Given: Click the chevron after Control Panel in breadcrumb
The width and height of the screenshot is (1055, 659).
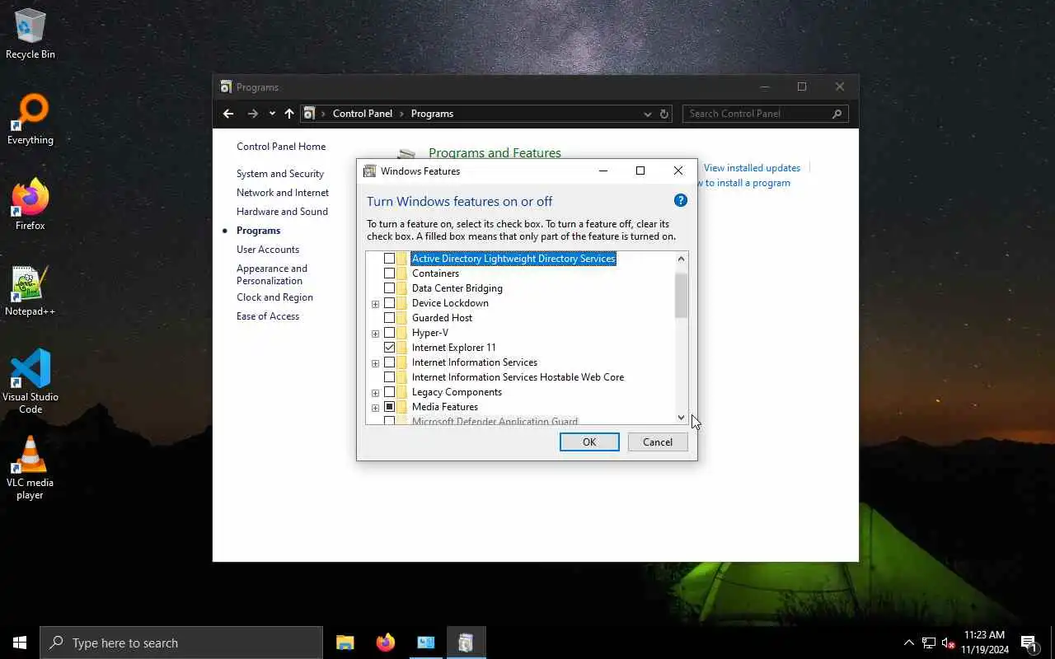Looking at the screenshot, I should click(401, 114).
